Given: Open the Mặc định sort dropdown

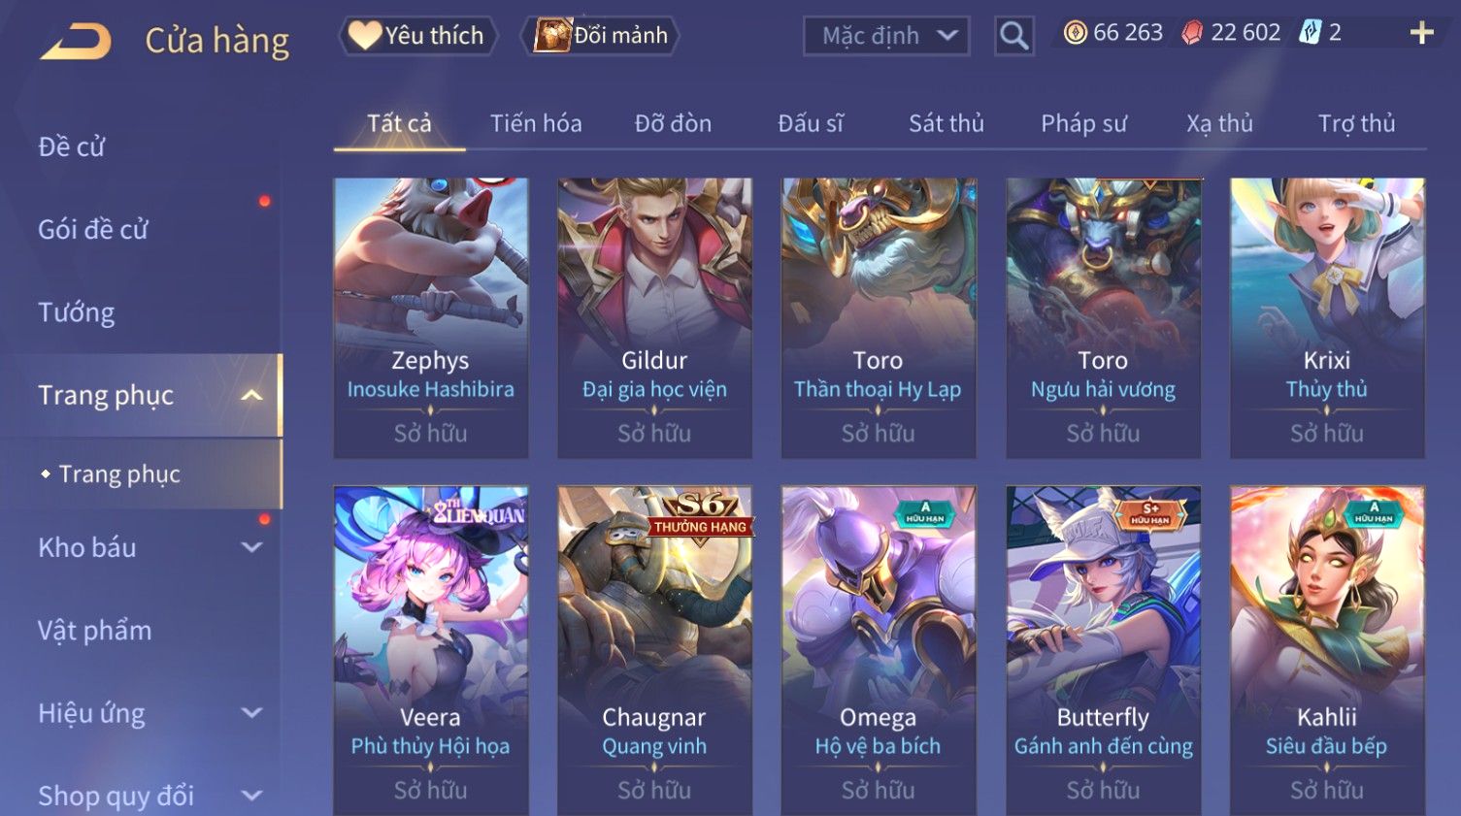Looking at the screenshot, I should (886, 36).
